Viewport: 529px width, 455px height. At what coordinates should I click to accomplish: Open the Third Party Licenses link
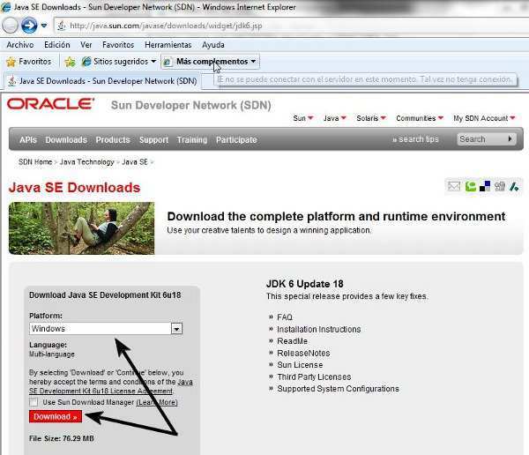[314, 377]
